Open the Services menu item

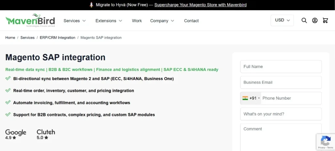pyautogui.click(x=72, y=21)
